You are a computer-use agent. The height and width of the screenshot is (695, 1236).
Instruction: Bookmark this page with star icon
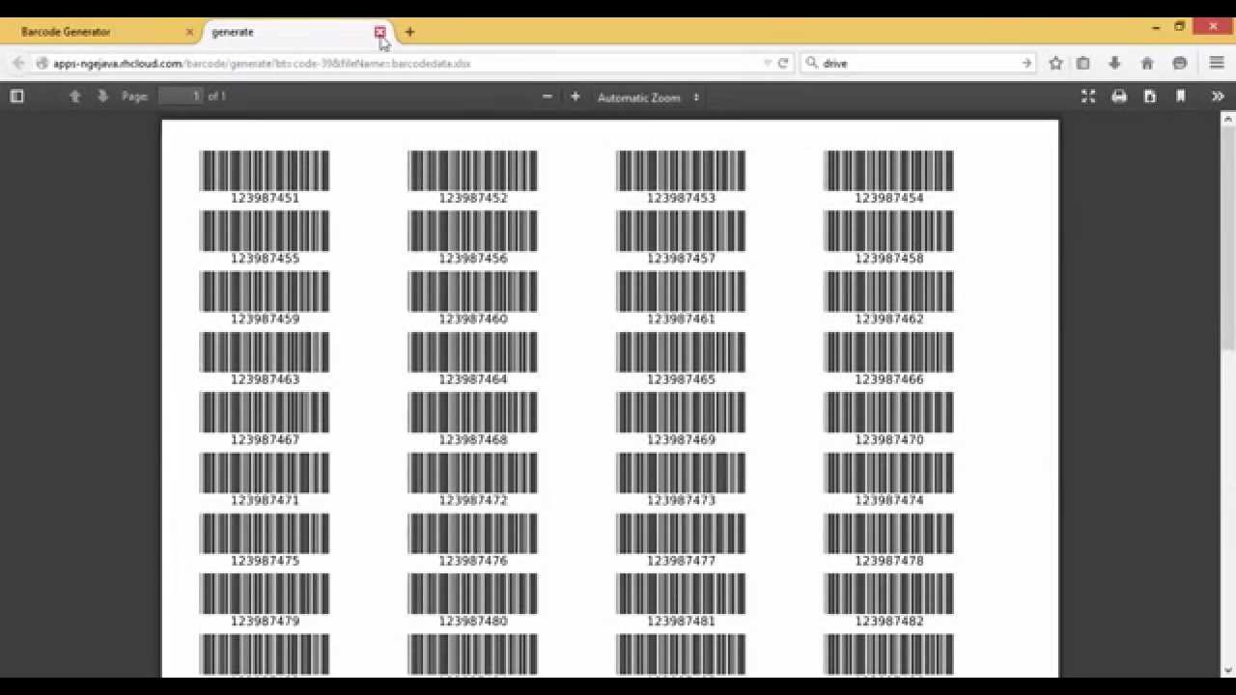[x=1055, y=63]
